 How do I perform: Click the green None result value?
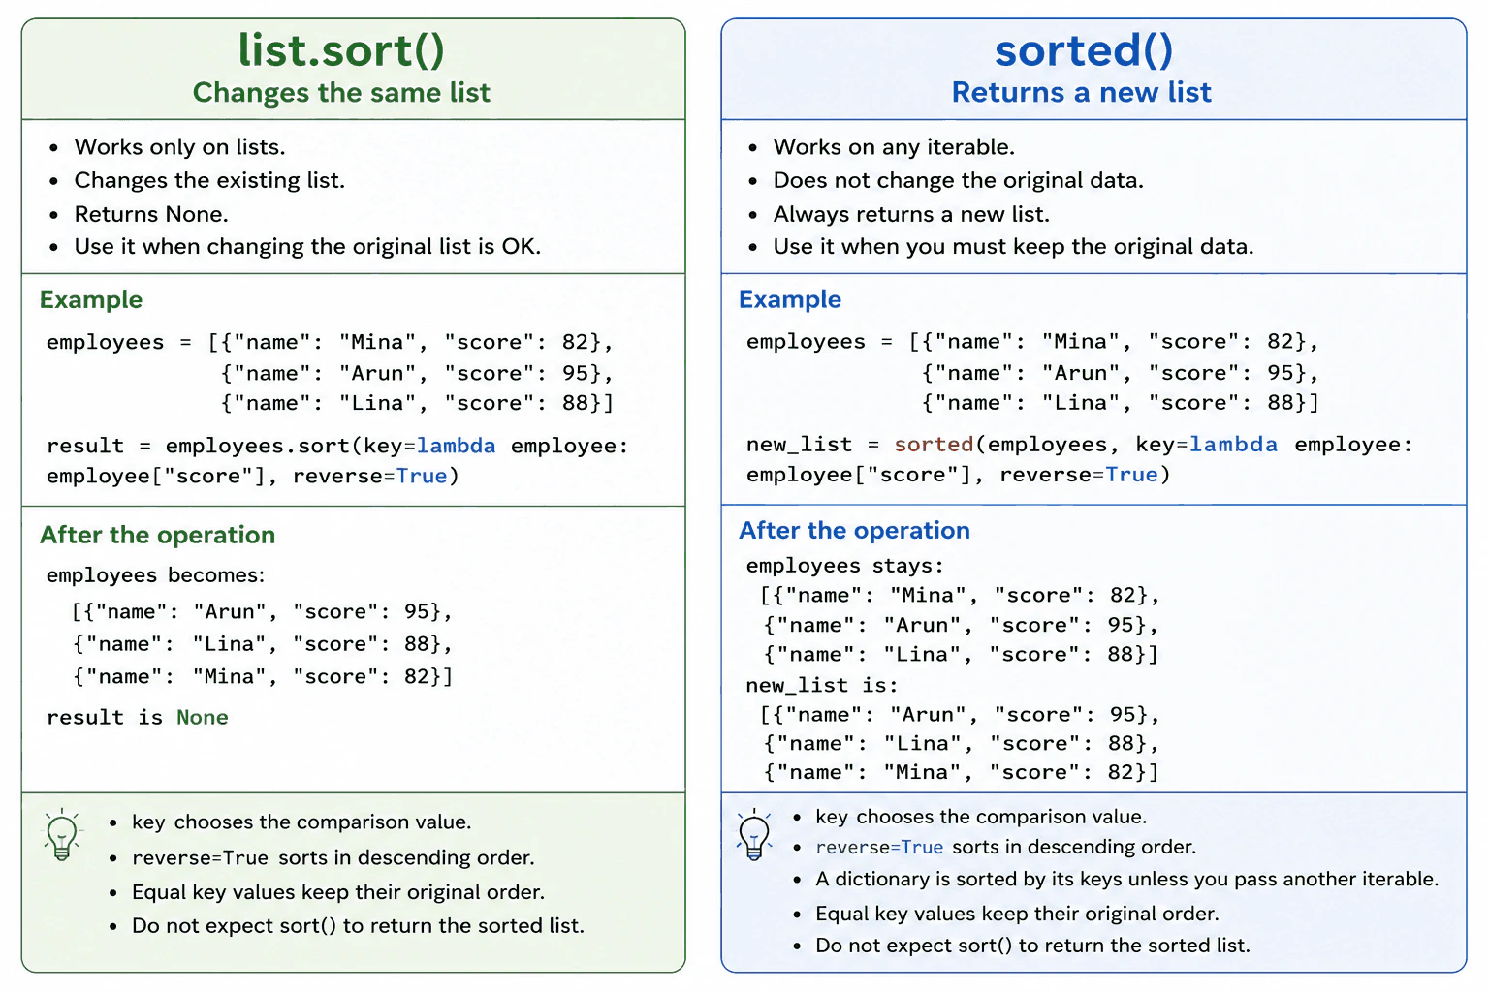point(203,717)
